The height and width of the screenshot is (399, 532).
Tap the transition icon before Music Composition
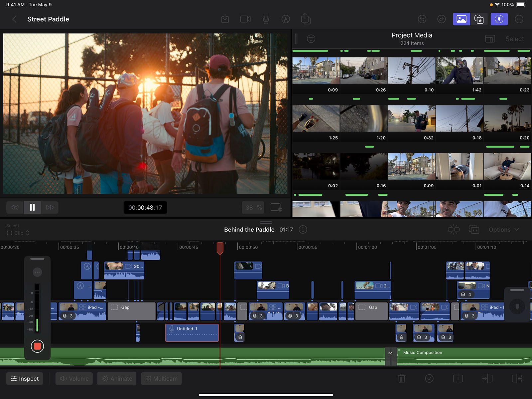pos(391,353)
